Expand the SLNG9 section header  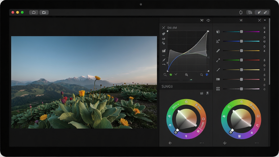pyautogui.click(x=186, y=86)
